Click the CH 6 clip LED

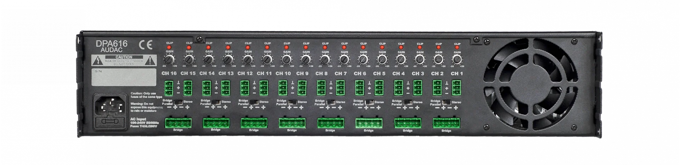[363, 47]
